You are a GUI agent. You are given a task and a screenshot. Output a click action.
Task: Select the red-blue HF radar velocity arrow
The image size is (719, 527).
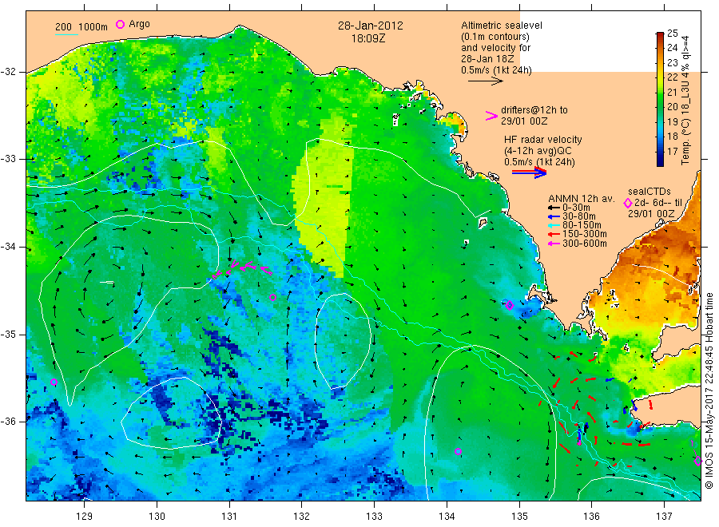tap(529, 172)
